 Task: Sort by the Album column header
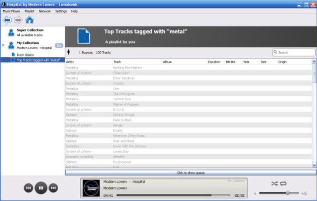pyautogui.click(x=185, y=62)
